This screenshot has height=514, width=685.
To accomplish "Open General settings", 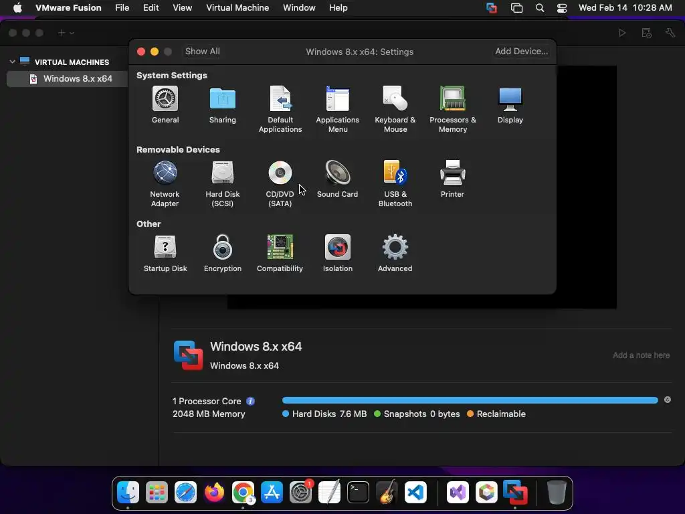I will [165, 105].
